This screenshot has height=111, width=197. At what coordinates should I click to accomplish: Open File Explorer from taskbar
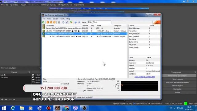[22, 108]
